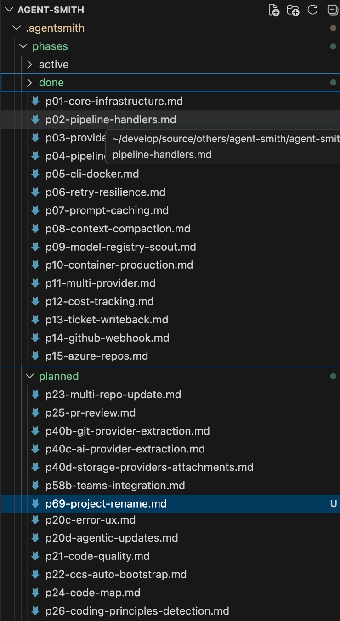Viewport: 340px width, 621px height.
Task: Open p40d-storage-providers-attachments.md file
Action: [x=149, y=467]
